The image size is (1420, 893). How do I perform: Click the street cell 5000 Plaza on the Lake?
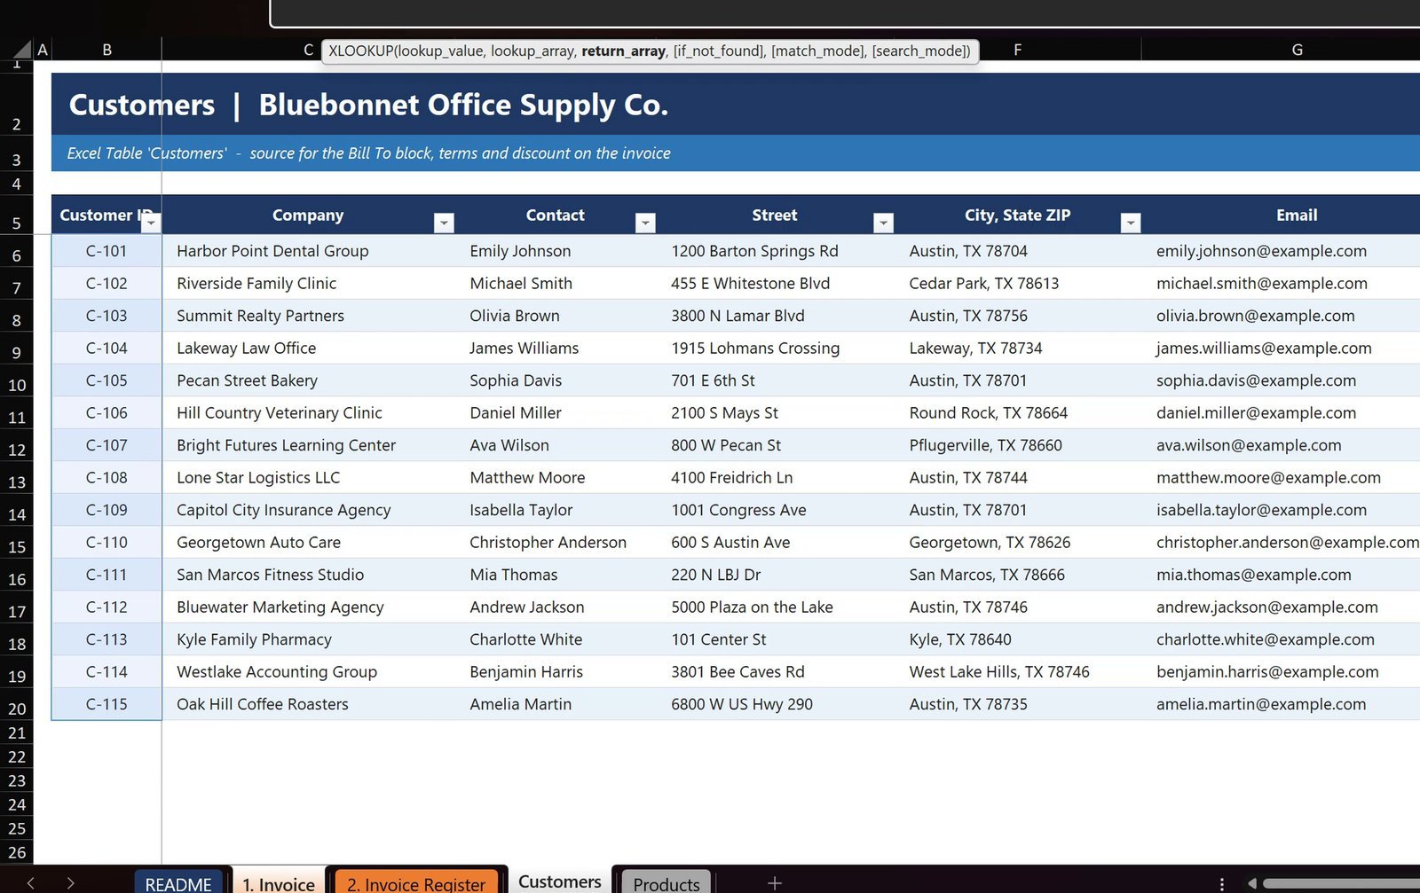pyautogui.click(x=776, y=607)
